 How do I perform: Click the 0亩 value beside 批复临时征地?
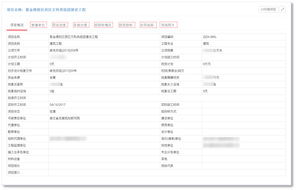tap(52, 91)
